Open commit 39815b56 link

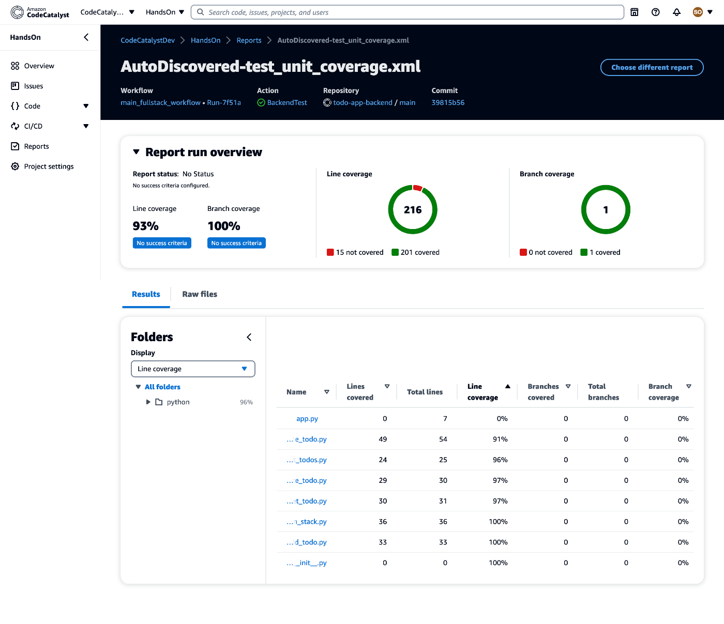point(448,103)
